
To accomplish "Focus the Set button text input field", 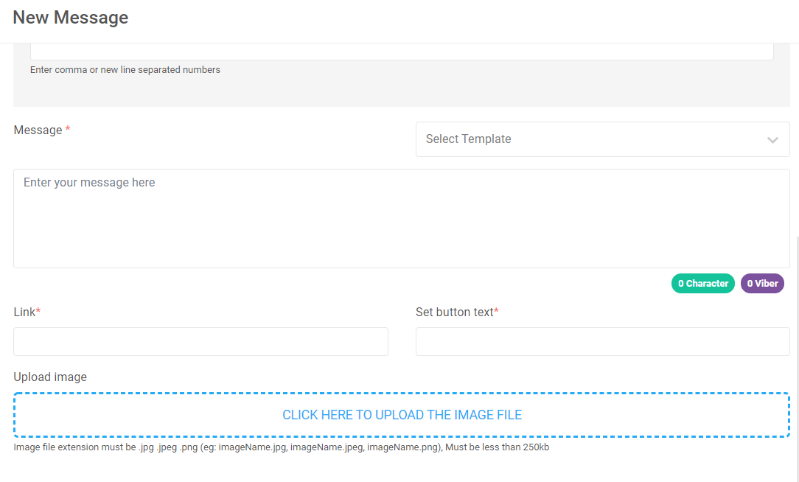I will (x=602, y=342).
